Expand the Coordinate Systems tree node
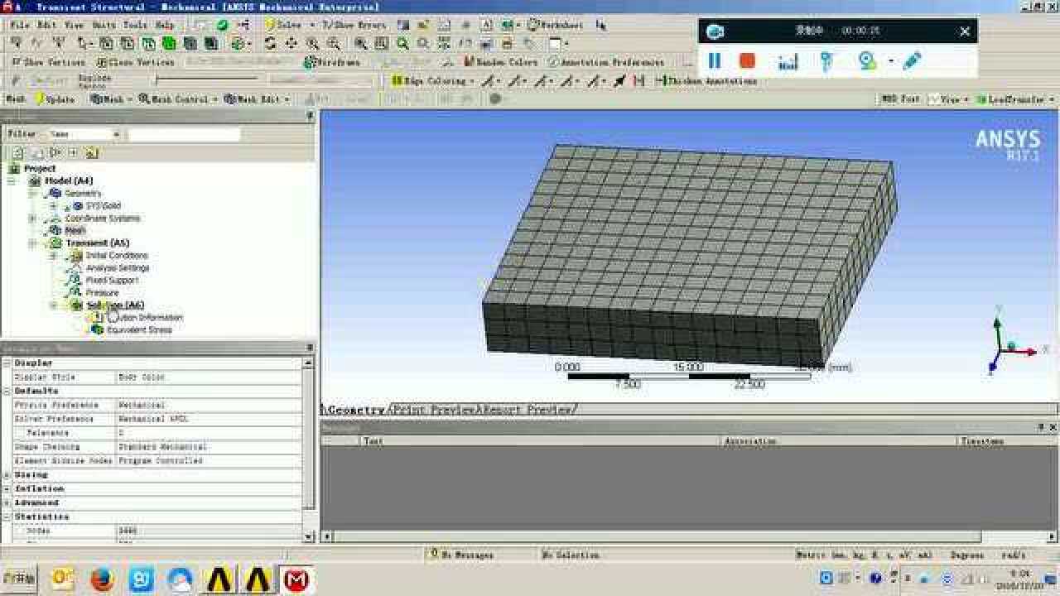Viewport: 1060px width, 596px height. (x=32, y=219)
